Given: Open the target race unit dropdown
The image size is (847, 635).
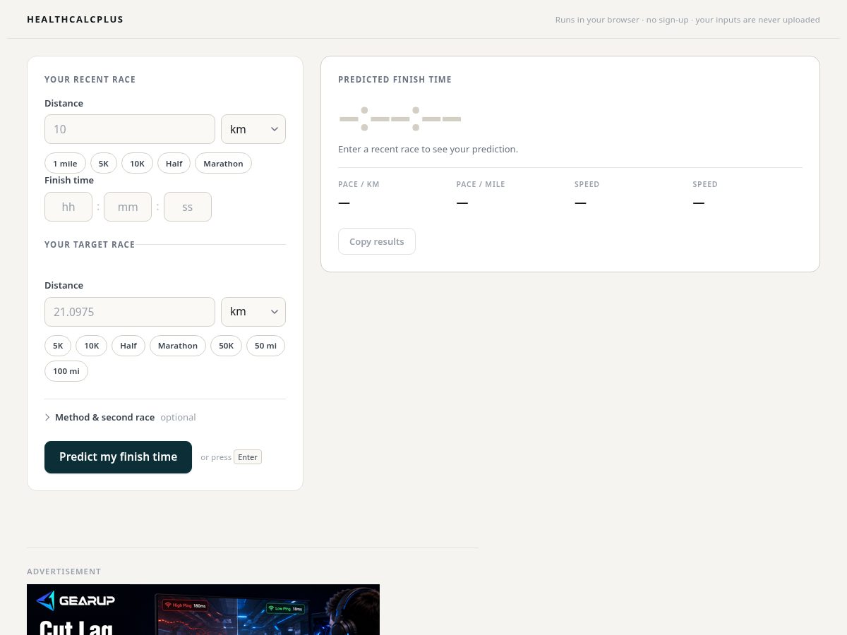Looking at the screenshot, I should (x=253, y=312).
